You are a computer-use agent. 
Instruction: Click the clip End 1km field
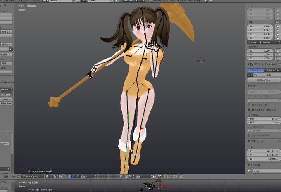click(264, 123)
